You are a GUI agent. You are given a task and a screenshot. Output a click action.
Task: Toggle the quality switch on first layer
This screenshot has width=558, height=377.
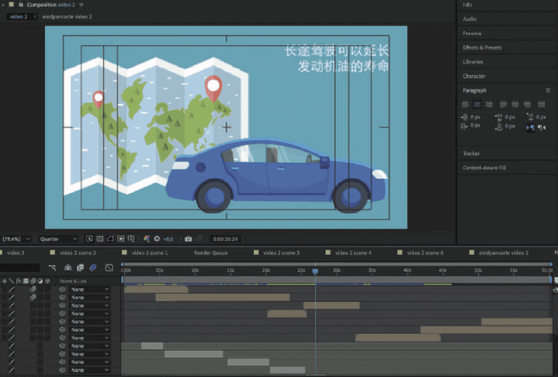click(x=12, y=289)
